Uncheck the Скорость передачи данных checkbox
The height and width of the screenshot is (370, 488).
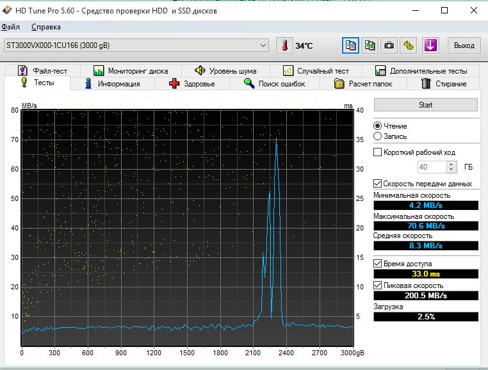pos(378,184)
